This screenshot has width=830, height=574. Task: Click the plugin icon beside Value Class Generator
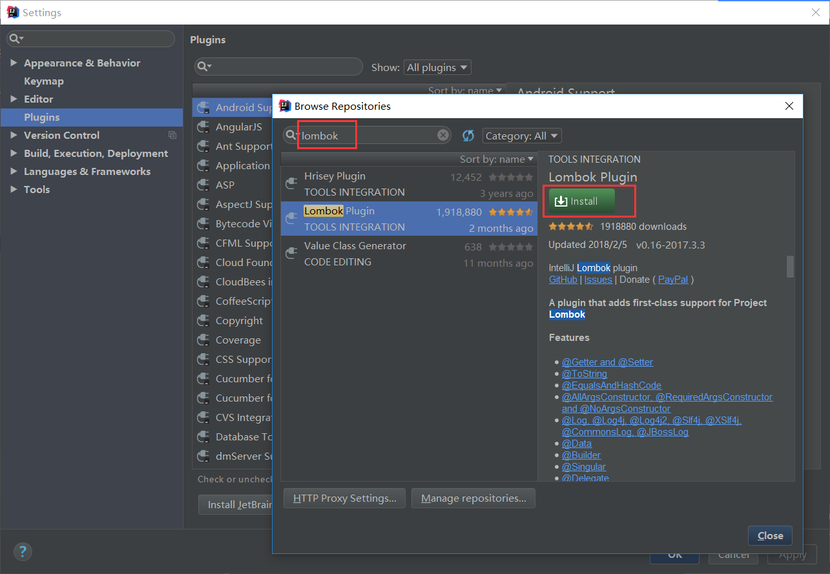click(292, 254)
